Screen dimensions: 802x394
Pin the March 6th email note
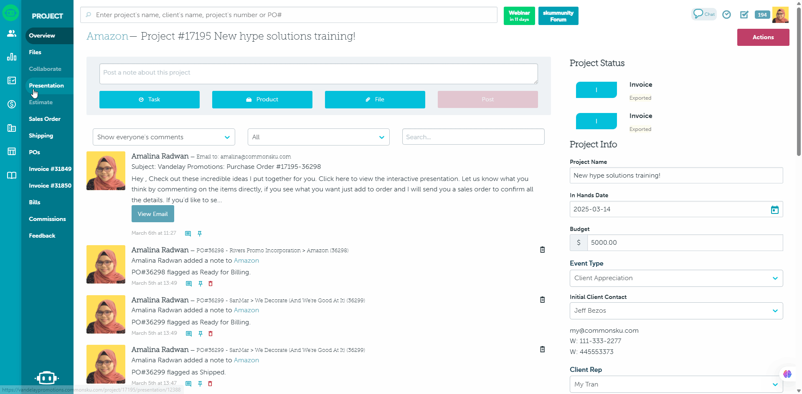point(200,233)
